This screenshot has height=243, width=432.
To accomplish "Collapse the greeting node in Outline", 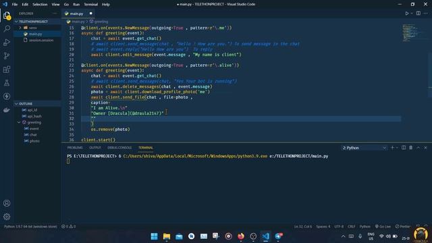I will tap(19, 122).
